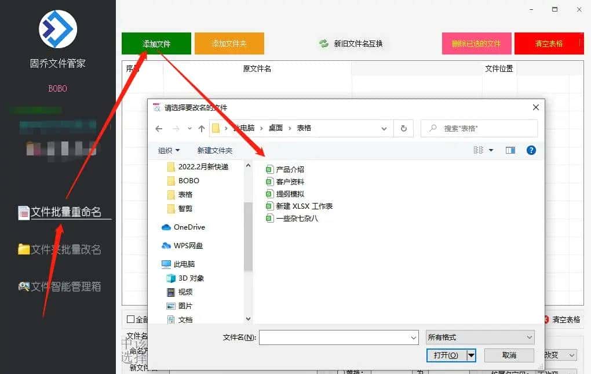Click the green swap arrows icon for 新旧文件名互换
This screenshot has width=591, height=374.
[323, 43]
